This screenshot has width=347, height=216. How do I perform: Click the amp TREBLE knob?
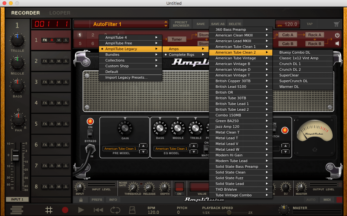(x=196, y=128)
